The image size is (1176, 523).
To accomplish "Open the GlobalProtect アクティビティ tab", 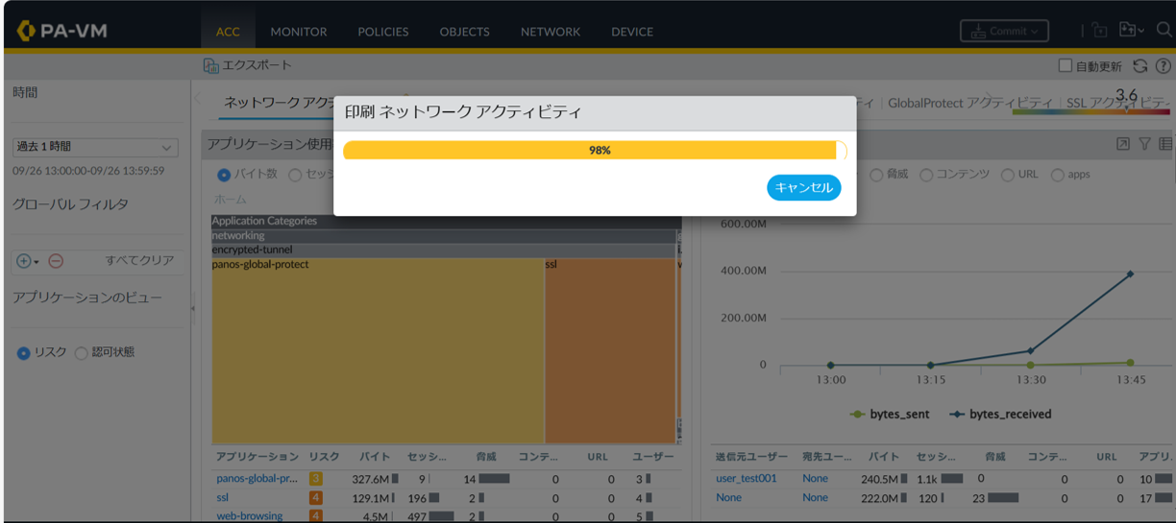I will [969, 103].
